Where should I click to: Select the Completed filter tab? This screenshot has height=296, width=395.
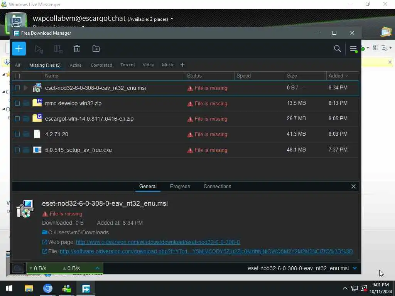click(x=101, y=65)
